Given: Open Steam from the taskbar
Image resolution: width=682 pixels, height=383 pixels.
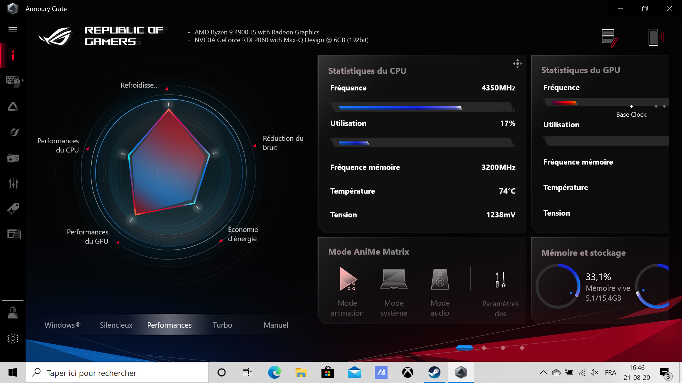Looking at the screenshot, I should coord(434,372).
